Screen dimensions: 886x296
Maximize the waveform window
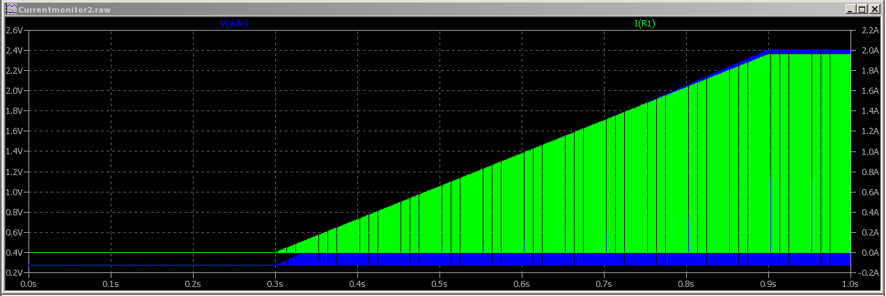[x=862, y=10]
